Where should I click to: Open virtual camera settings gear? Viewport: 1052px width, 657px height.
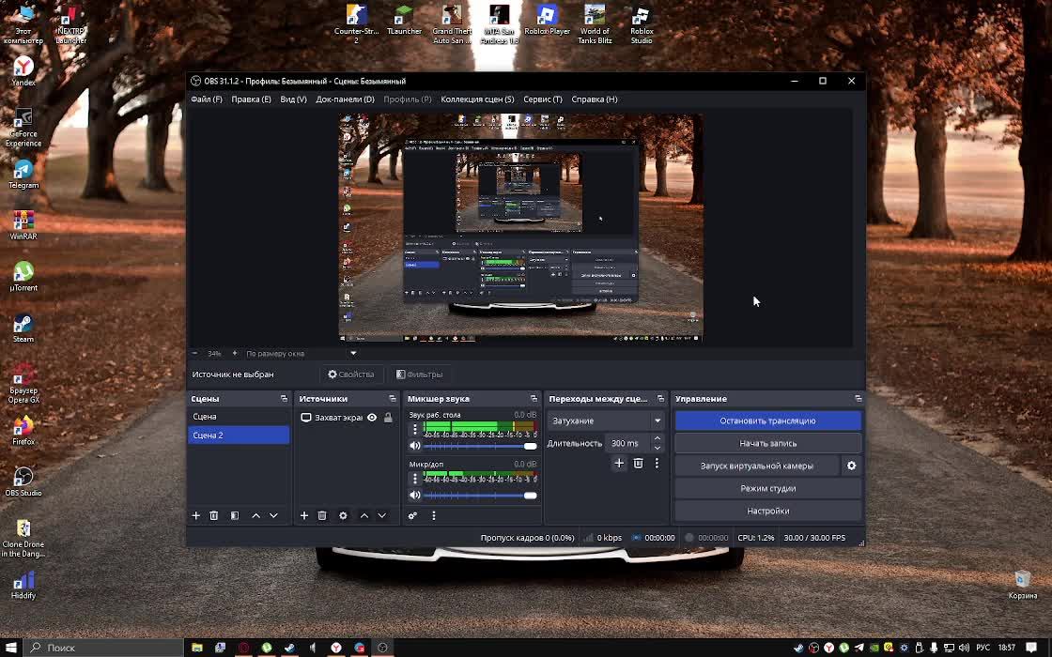tap(851, 466)
